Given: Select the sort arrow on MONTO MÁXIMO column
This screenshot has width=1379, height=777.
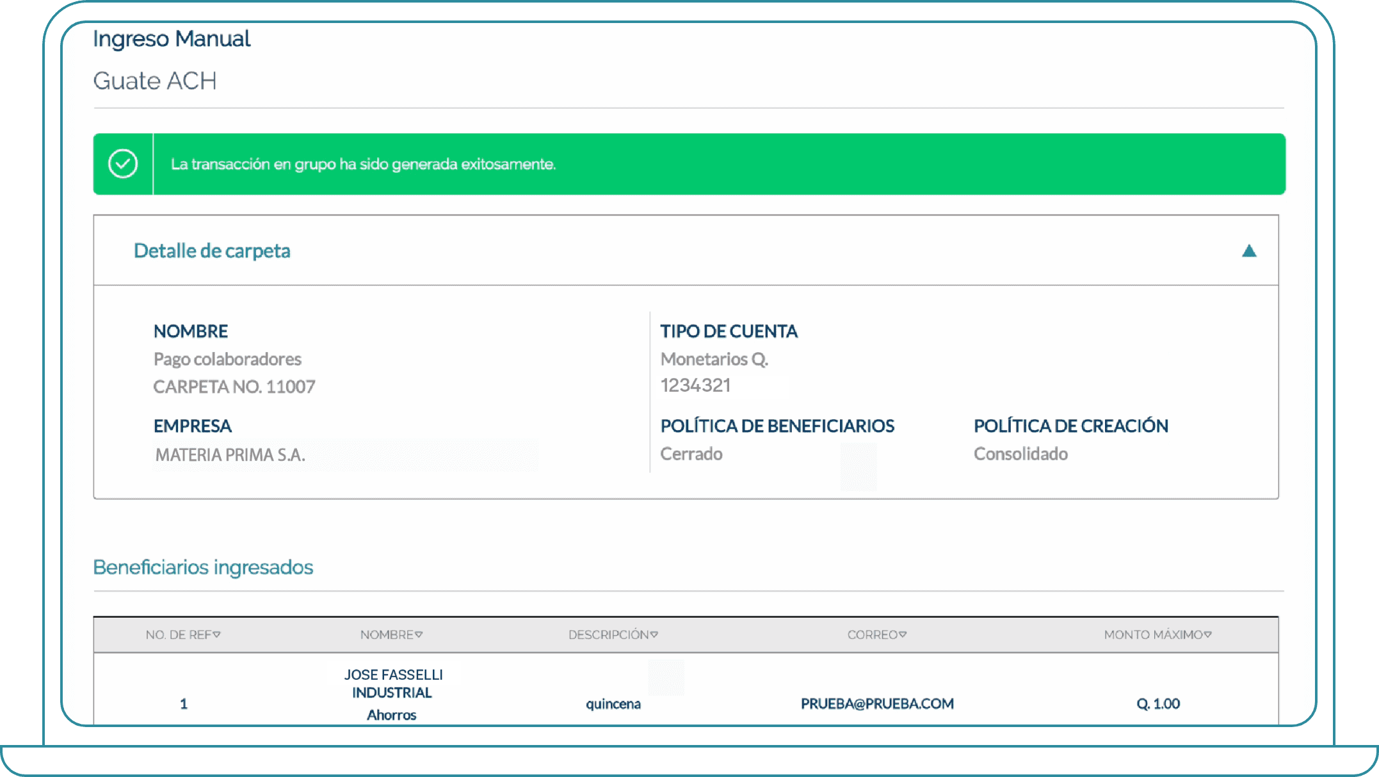Looking at the screenshot, I should pyautogui.click(x=1209, y=635).
